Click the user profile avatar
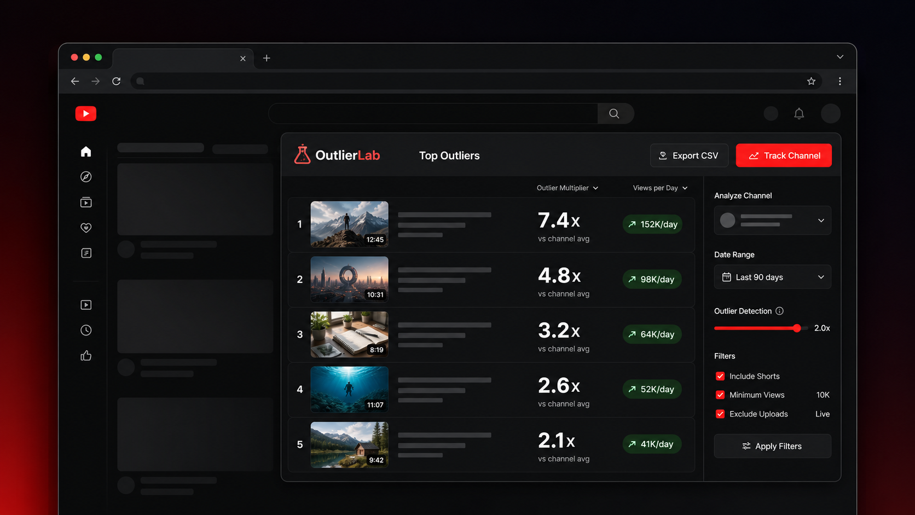915x515 pixels. tap(831, 113)
